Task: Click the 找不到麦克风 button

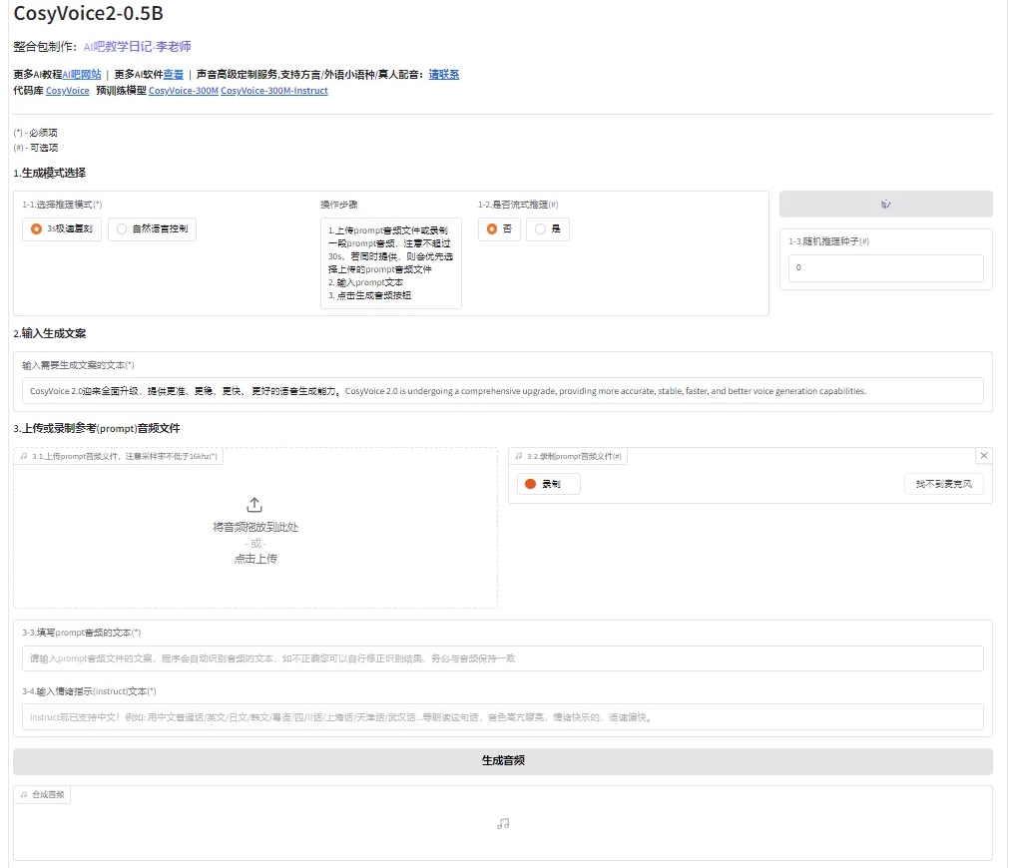Action: tap(942, 482)
